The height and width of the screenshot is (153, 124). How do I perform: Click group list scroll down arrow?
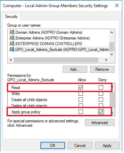(112, 54)
